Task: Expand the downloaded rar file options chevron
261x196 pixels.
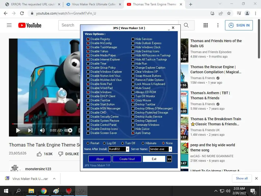Action: click(54, 179)
